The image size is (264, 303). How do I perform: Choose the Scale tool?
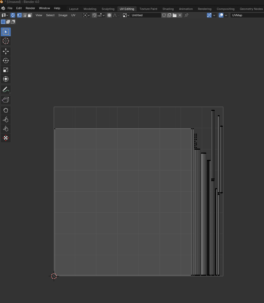pyautogui.click(x=6, y=70)
